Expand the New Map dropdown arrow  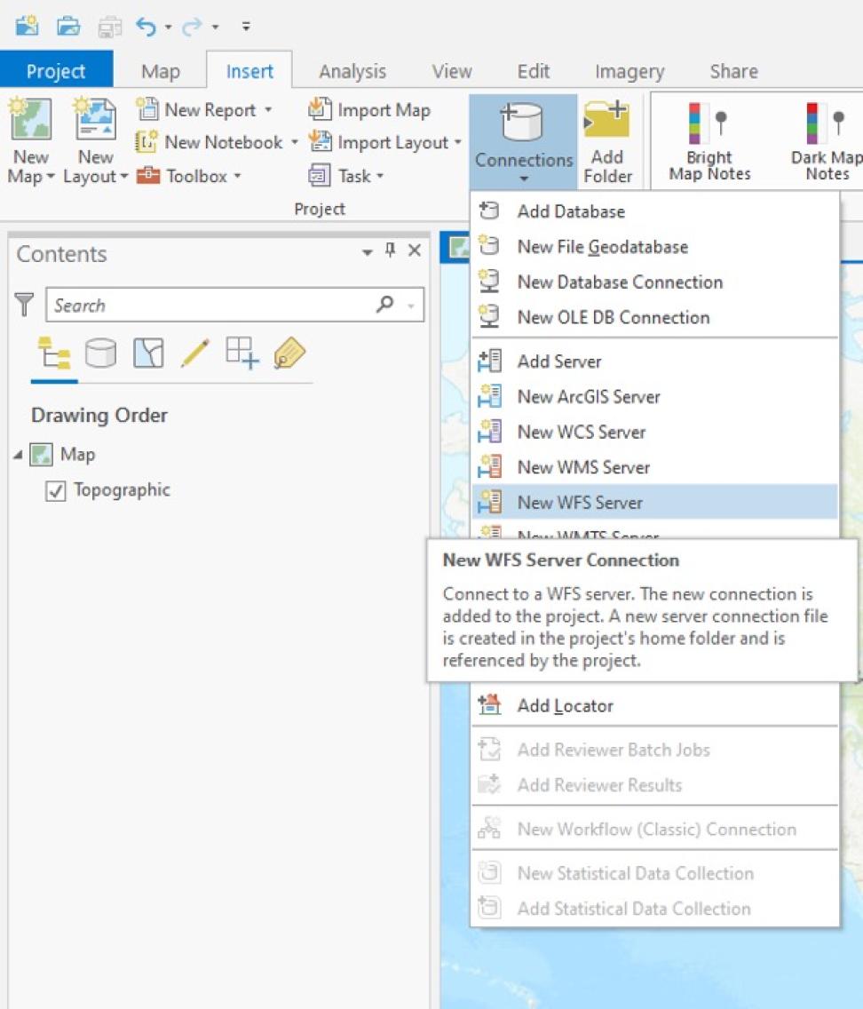(50, 177)
